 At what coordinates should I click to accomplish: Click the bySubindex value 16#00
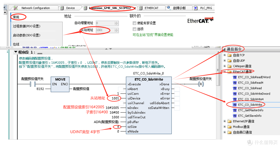click(114, 113)
